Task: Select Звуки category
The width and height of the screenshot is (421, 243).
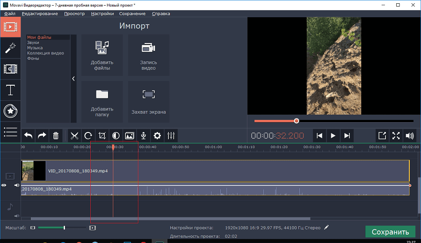Action: point(33,43)
